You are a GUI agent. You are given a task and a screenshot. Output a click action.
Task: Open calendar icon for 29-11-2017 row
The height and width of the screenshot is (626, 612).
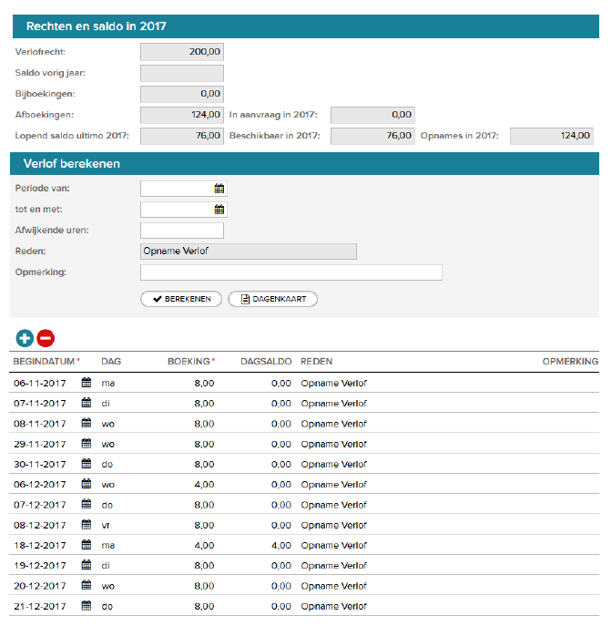pos(87,444)
